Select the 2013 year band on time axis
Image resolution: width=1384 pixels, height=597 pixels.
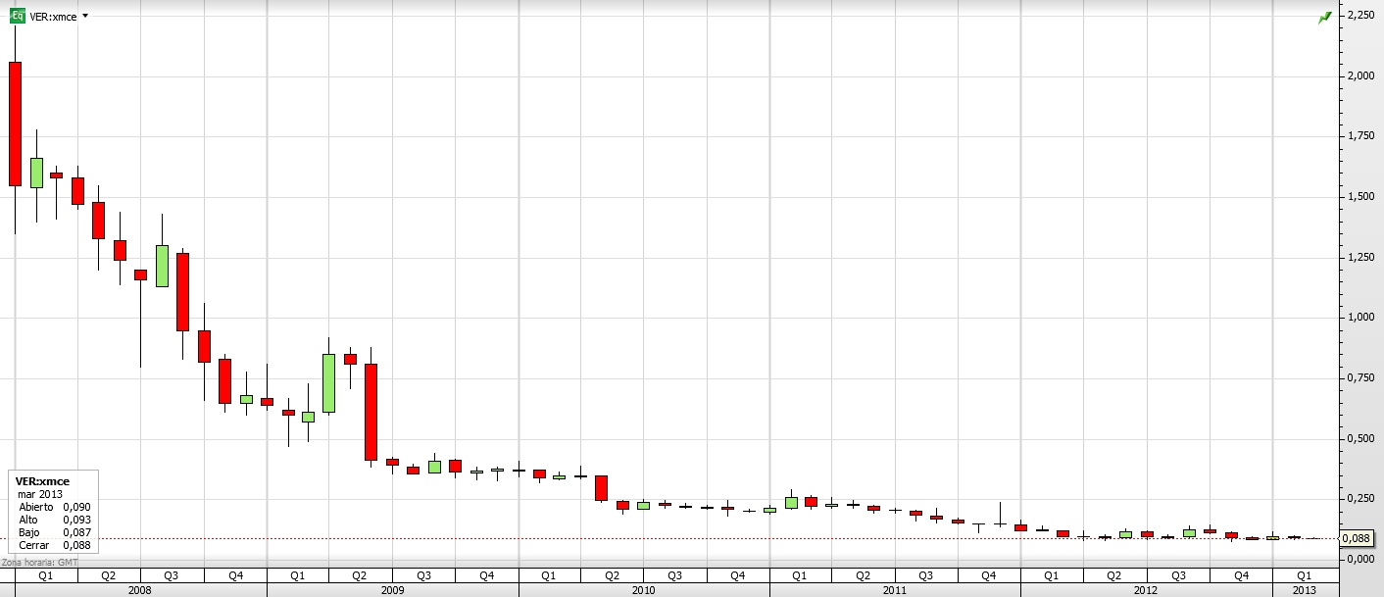(1304, 590)
